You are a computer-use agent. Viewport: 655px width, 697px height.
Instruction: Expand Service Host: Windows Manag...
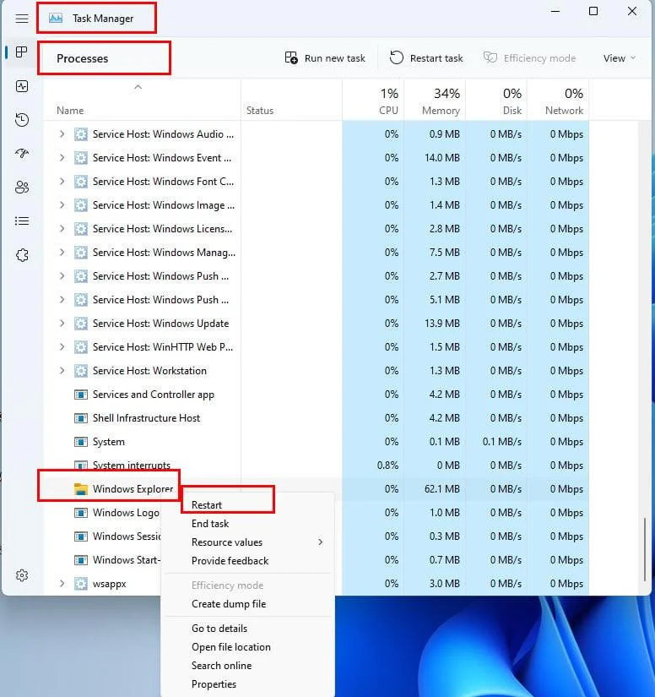[x=62, y=252]
